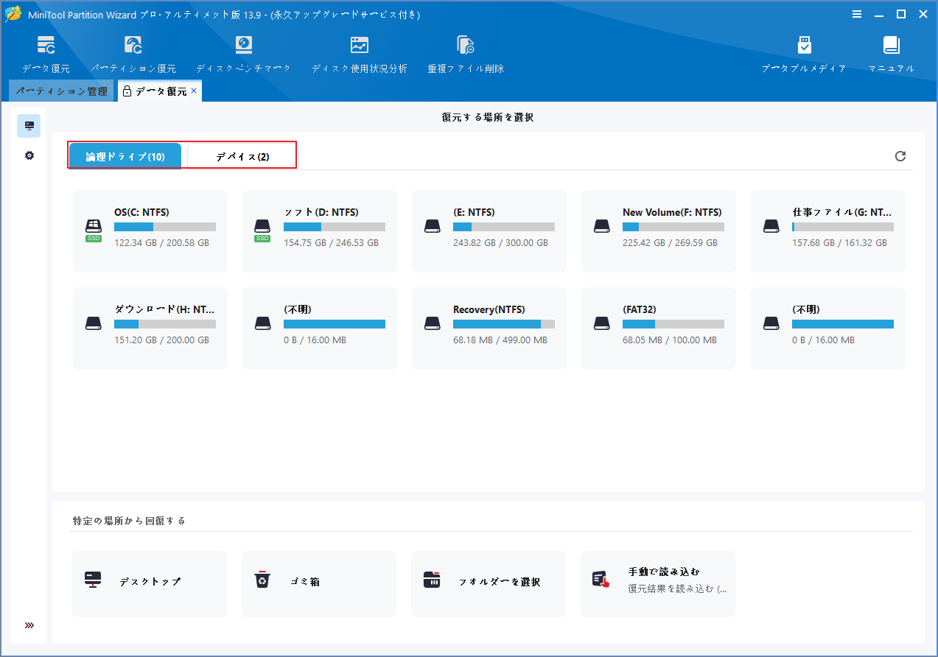Open ディスク使用状況分析 tool

[359, 54]
